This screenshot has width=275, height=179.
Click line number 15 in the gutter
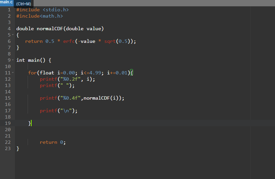pyautogui.click(x=8, y=98)
